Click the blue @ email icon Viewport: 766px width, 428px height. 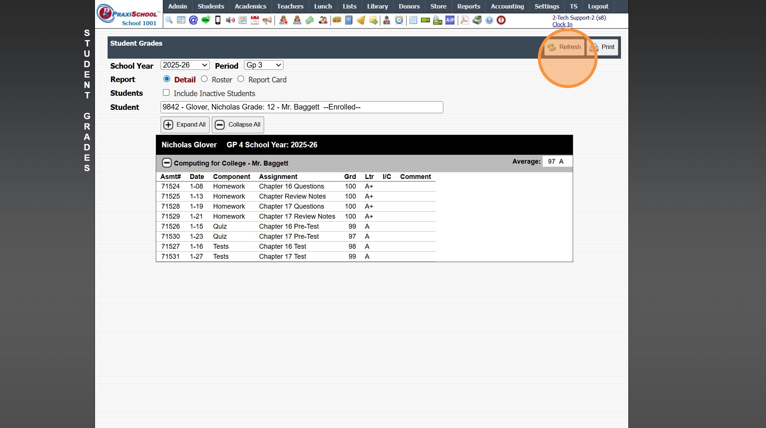coord(193,20)
